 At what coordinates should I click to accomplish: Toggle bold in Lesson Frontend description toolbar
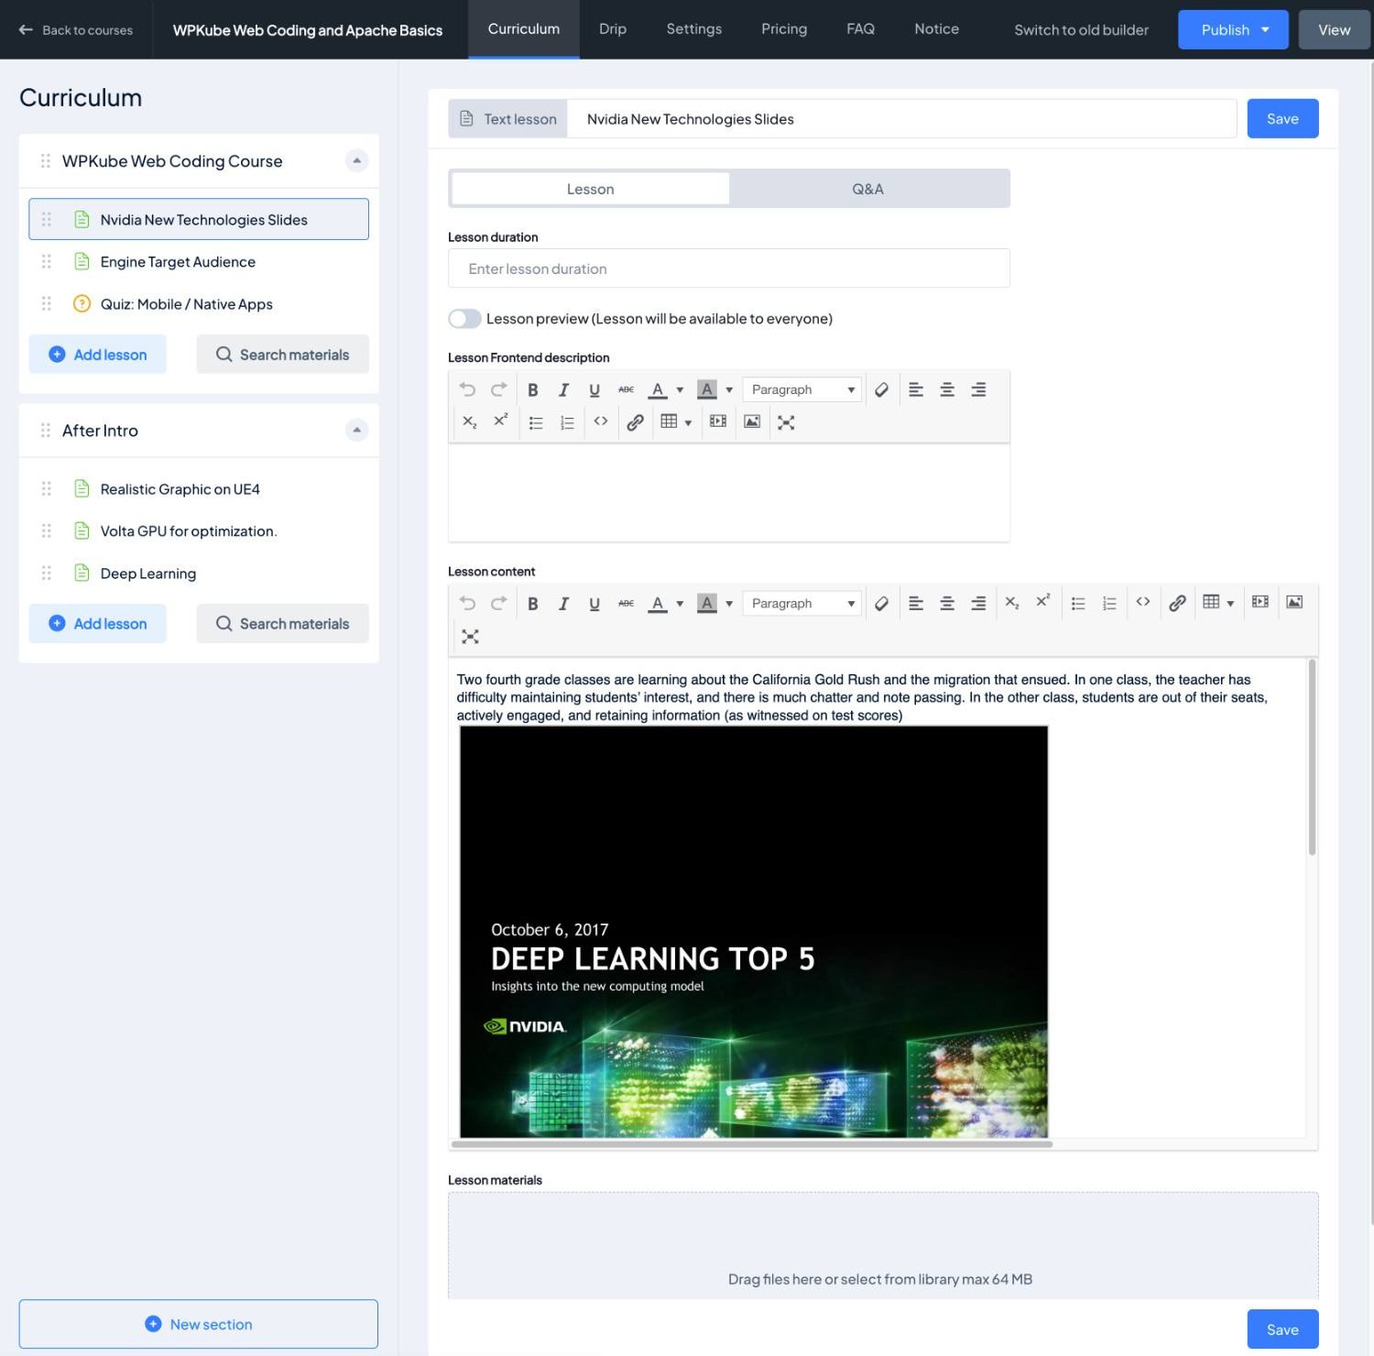pyautogui.click(x=532, y=389)
